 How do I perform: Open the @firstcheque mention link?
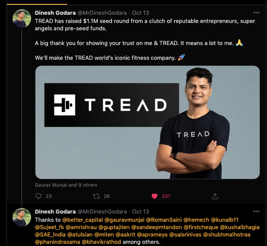pos(201,227)
